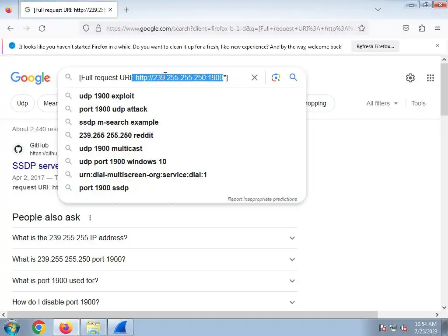
Task: Reload the current page
Action: tap(42, 28)
